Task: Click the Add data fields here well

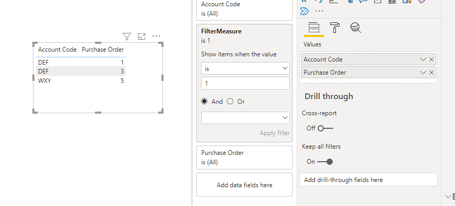Action: (244, 185)
